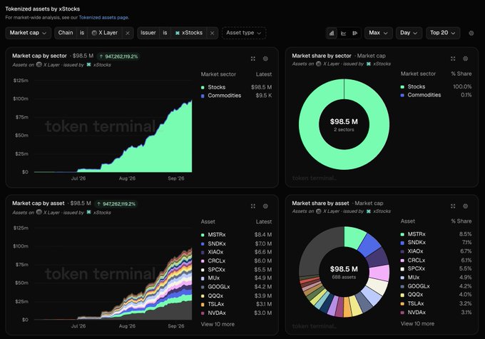This screenshot has height=339, width=485.
Task: Open the Tokenized assets page link
Action: point(103,17)
